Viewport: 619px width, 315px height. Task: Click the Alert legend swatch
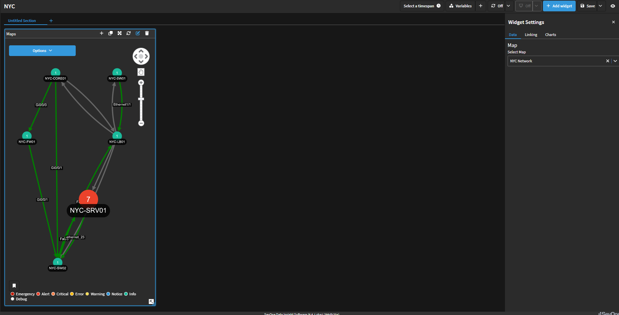point(38,294)
